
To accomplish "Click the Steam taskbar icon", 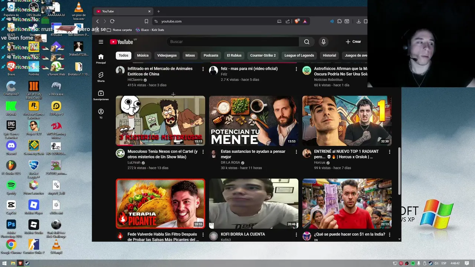I will point(28,263).
